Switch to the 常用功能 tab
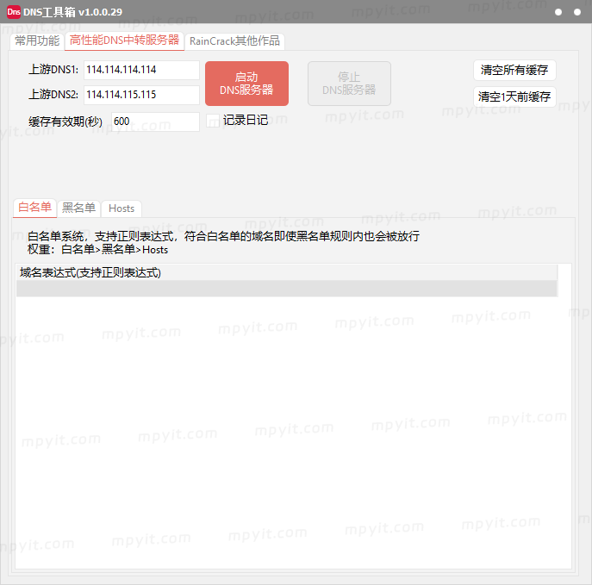 coord(37,40)
